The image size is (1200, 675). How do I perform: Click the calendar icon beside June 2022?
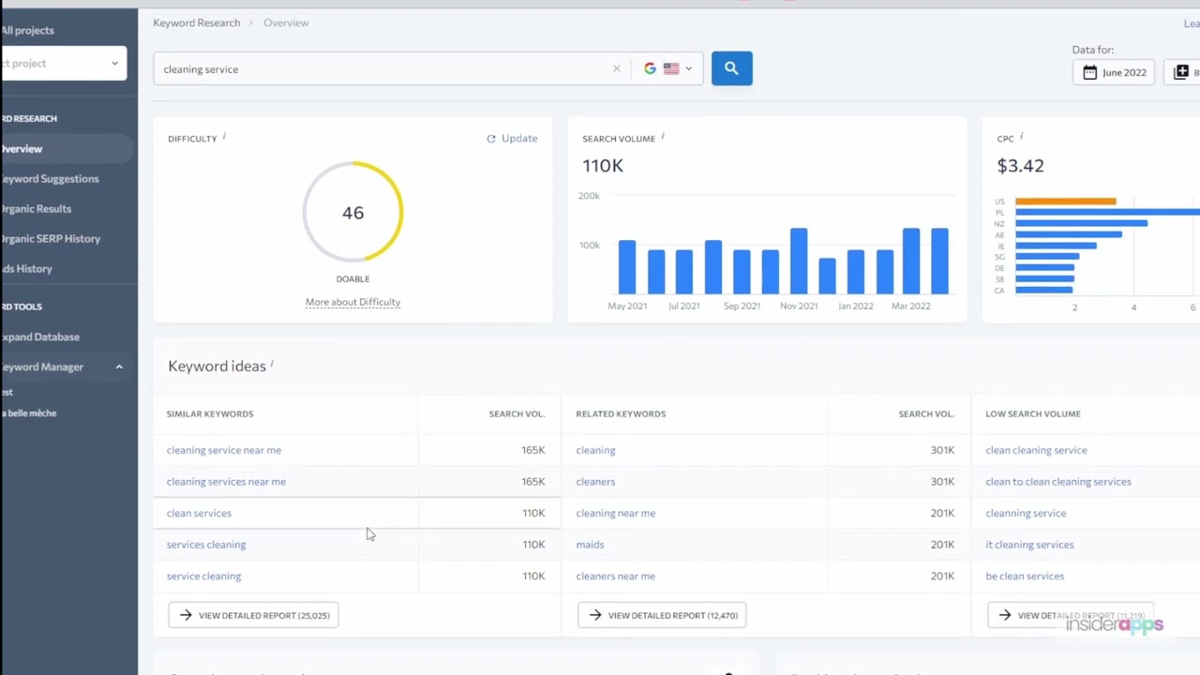(x=1089, y=72)
